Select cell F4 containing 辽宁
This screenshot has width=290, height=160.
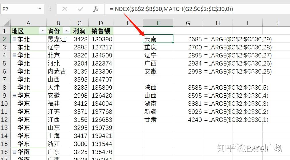(158, 55)
